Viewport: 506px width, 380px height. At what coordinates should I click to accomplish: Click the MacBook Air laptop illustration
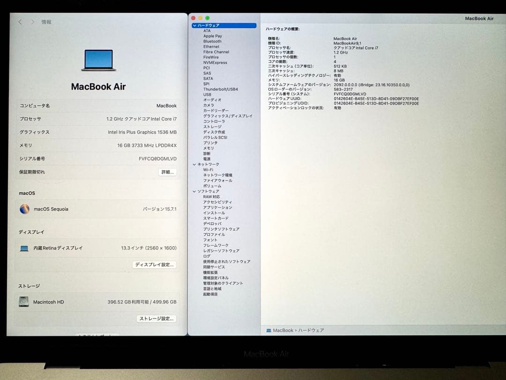pyautogui.click(x=98, y=60)
